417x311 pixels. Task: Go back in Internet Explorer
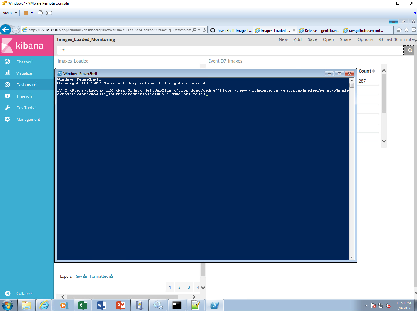pos(5,30)
